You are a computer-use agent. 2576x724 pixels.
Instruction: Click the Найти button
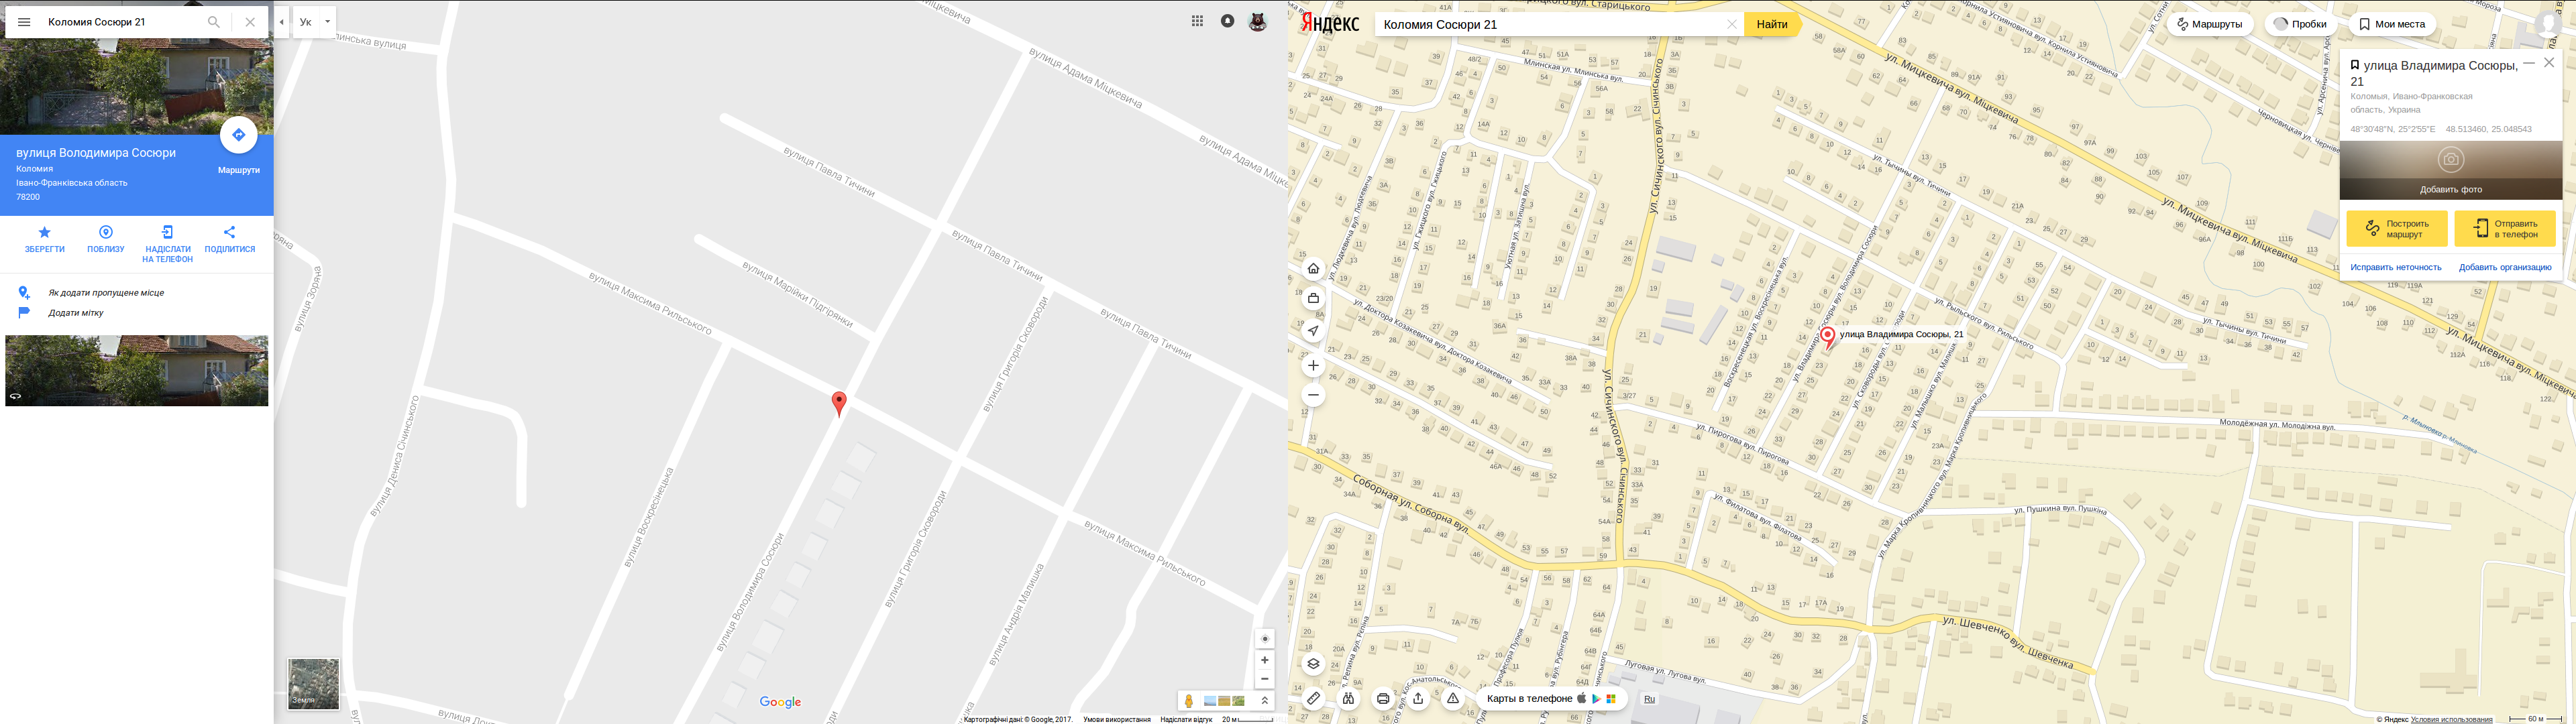coord(1772,24)
